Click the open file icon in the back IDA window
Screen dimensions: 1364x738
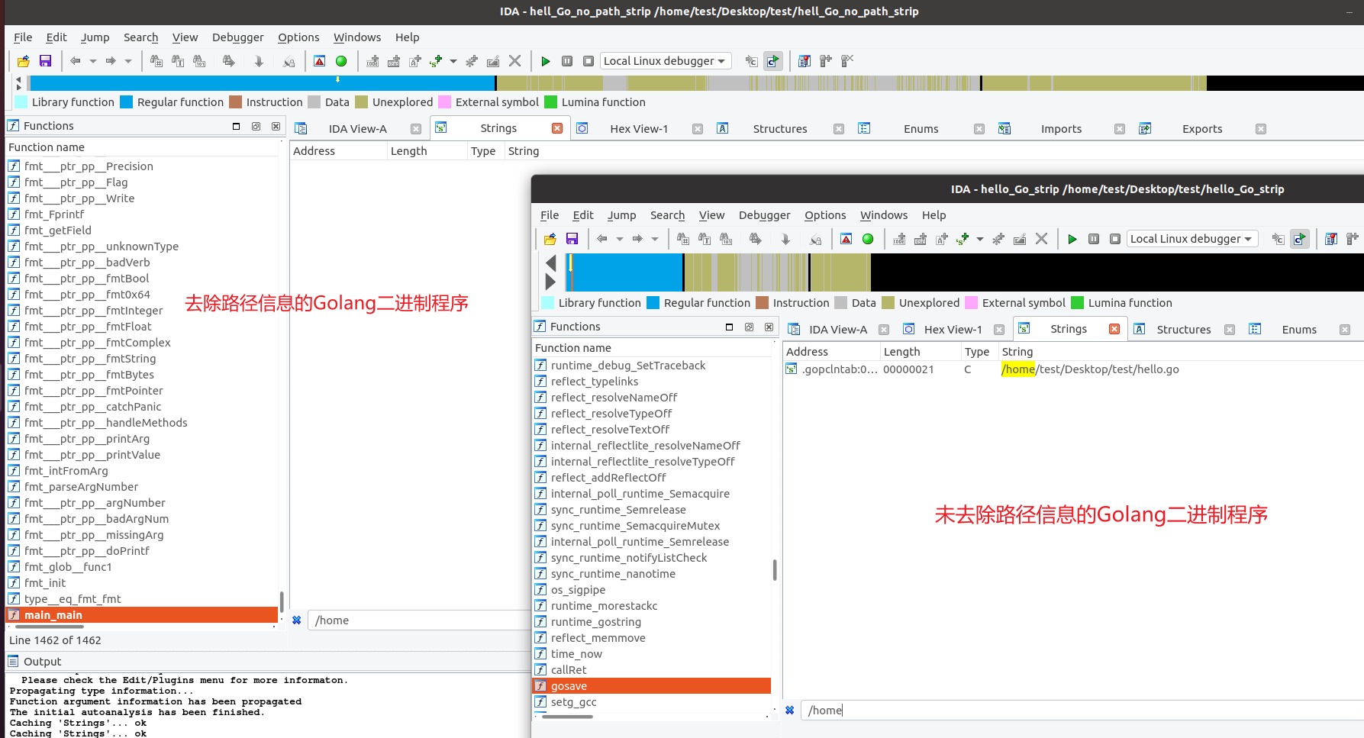(x=24, y=61)
